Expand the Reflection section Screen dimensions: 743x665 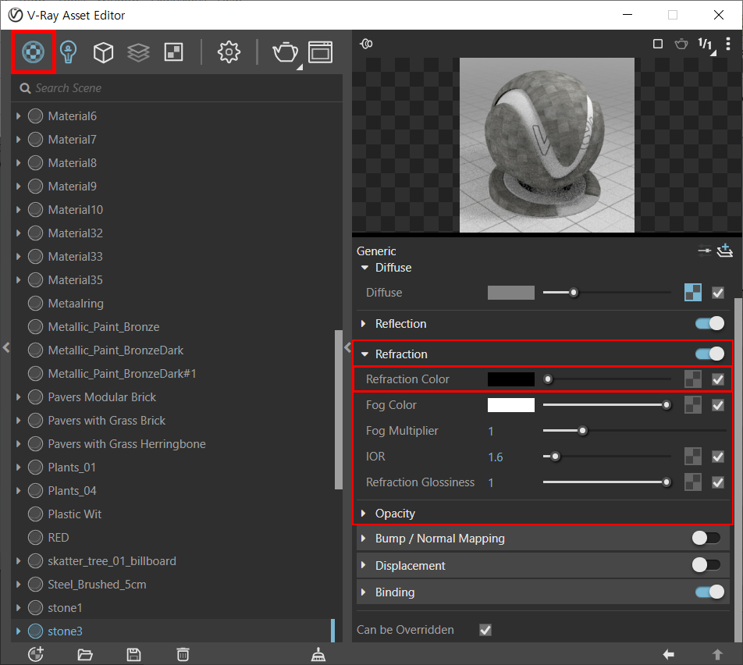click(364, 324)
